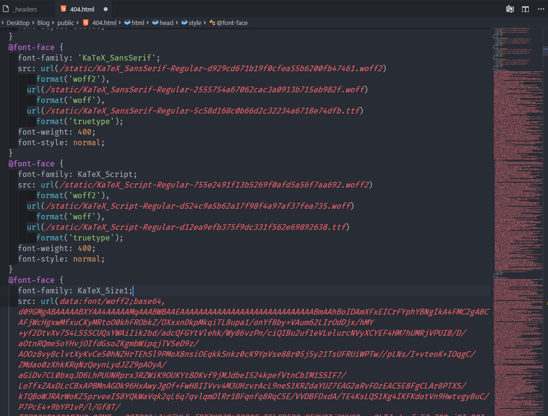Open the changes compare icon in the top right
Screen dimensions: 548x416
[510, 9]
